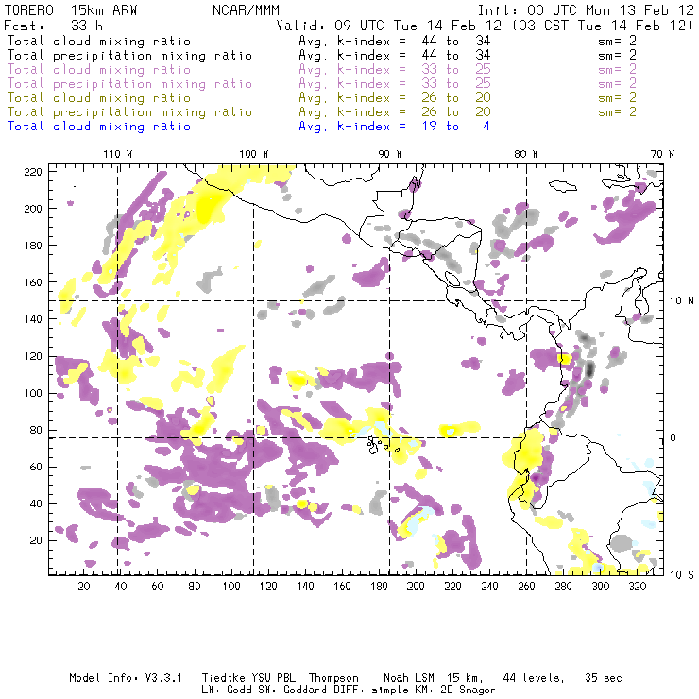Select the "10 S" latitude label
Image resolution: width=699 pixels, height=699 pixels.
coord(682,574)
